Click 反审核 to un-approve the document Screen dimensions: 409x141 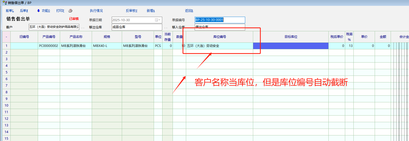[131, 11]
